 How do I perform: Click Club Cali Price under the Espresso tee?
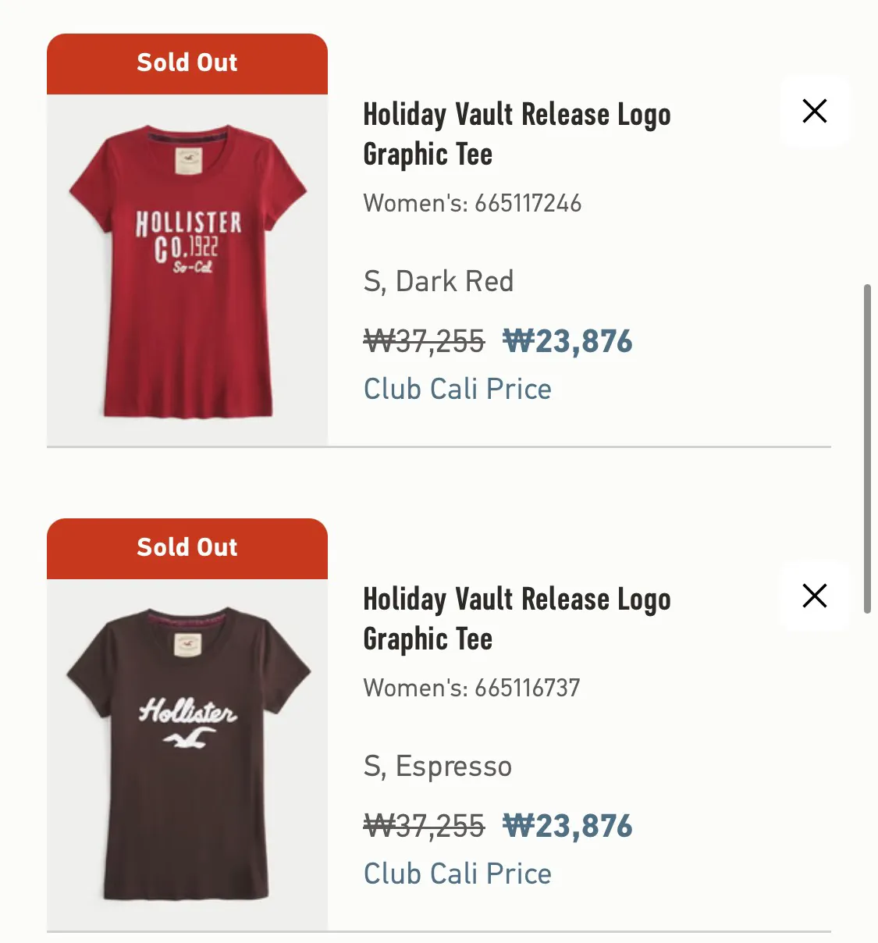click(x=457, y=873)
